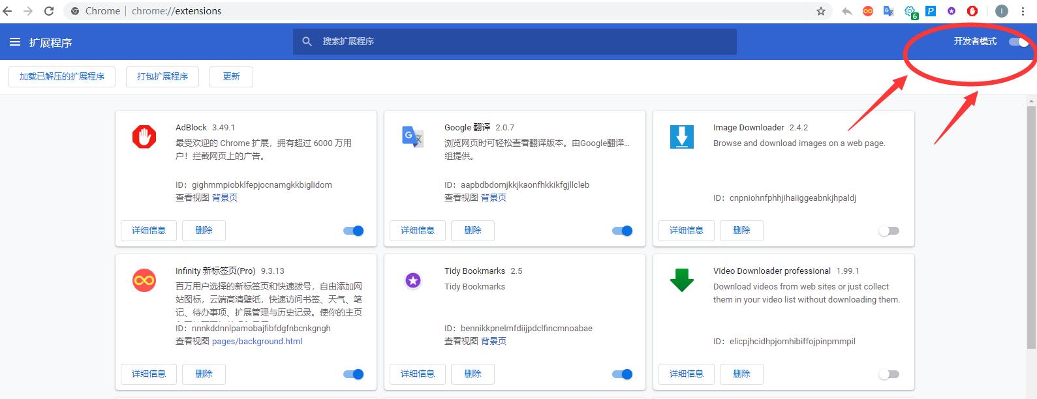Disable Infinity 新标签页 extension
The image size is (1037, 399).
354,374
